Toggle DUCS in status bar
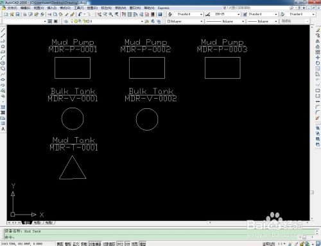This screenshot has height=246, width=321. [x=120, y=243]
